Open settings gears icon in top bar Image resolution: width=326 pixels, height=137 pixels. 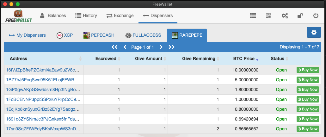[285, 16]
